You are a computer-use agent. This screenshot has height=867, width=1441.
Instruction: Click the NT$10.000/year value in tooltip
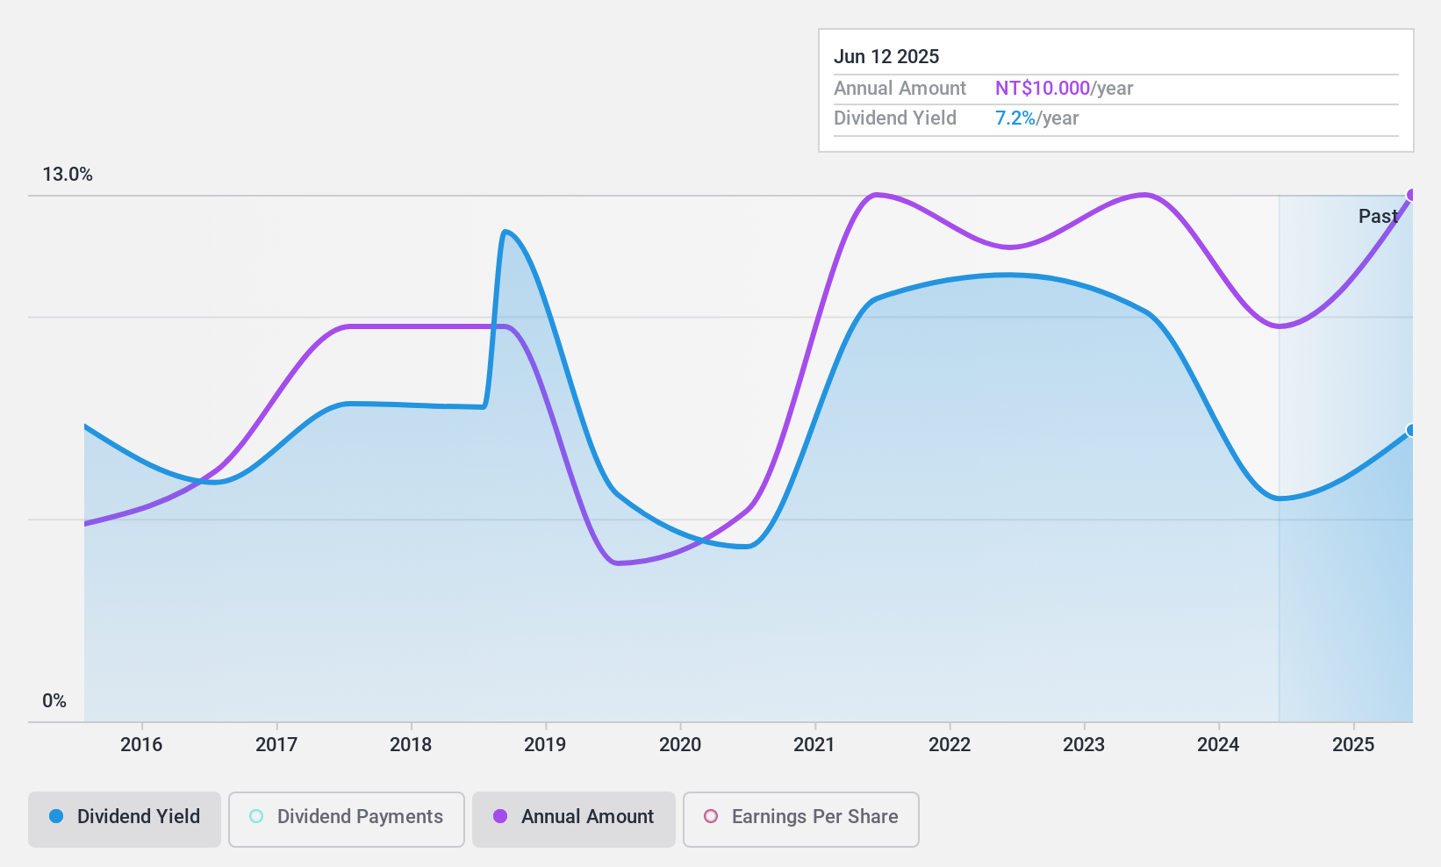[x=1065, y=89]
